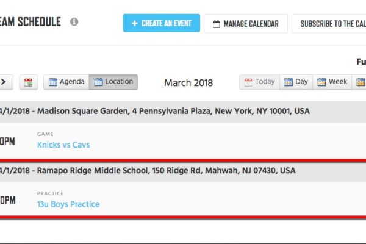Switch to Week view
This screenshot has height=244, width=366.
point(332,82)
